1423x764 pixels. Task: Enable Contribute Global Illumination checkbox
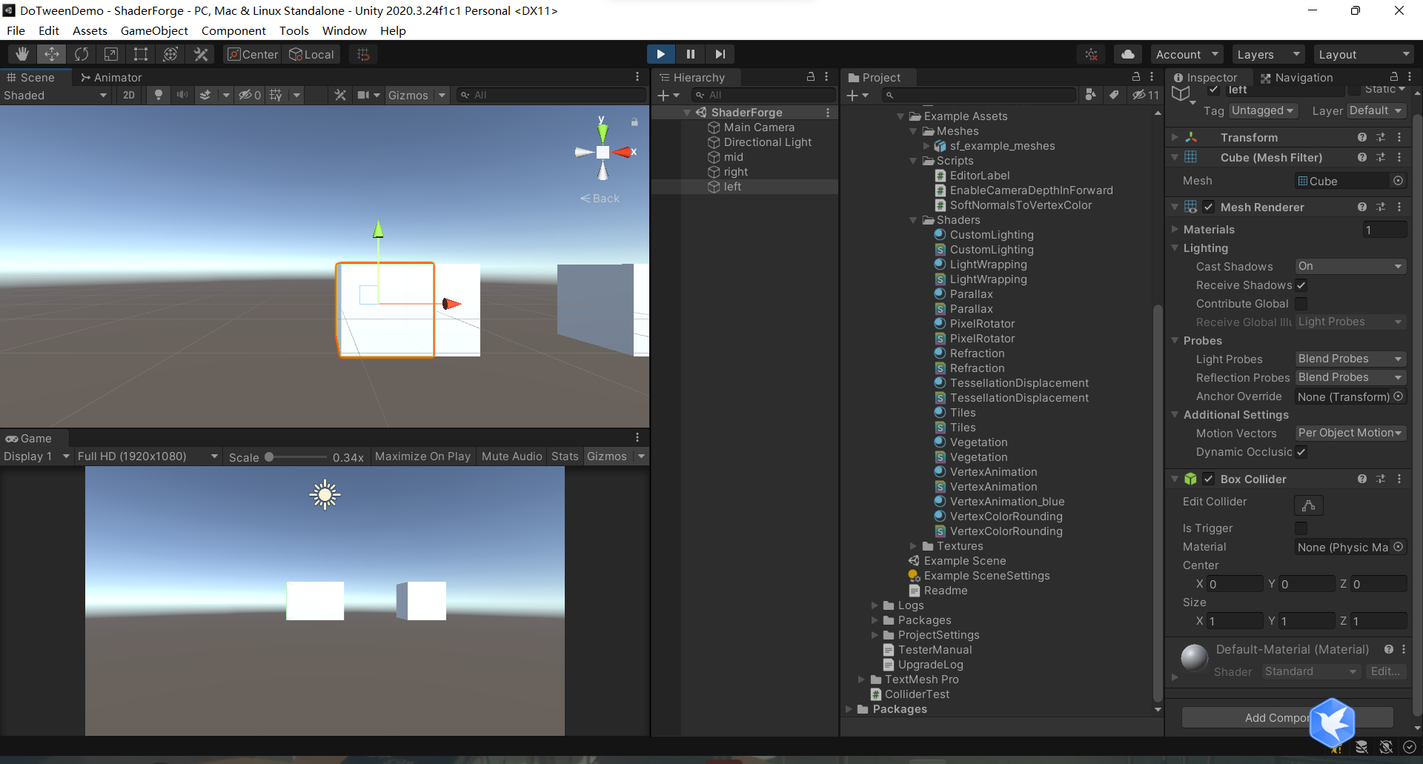pos(1301,304)
